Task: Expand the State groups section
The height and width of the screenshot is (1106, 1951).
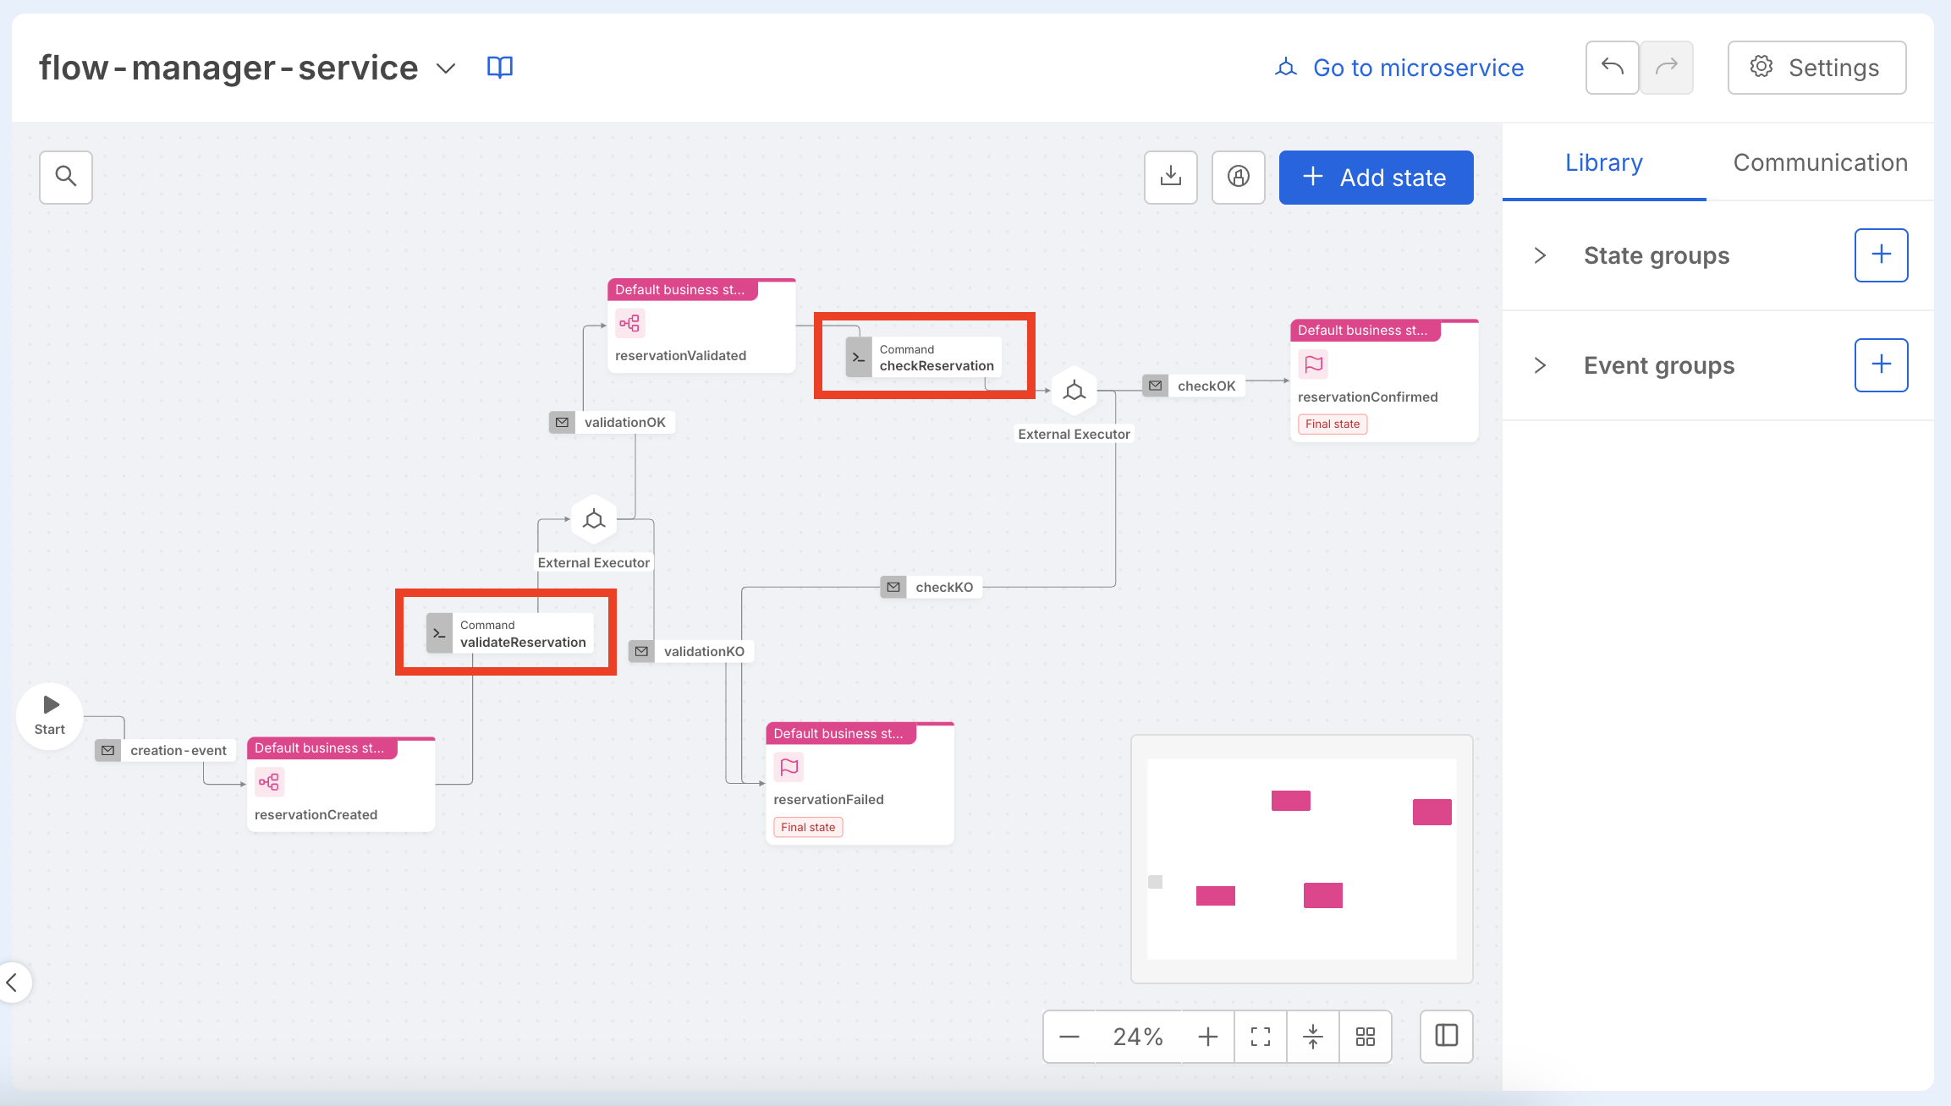Action: 1539,255
